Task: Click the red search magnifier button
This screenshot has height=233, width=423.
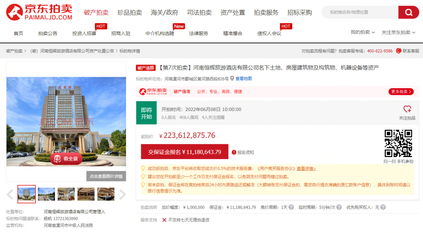Action: [409, 12]
